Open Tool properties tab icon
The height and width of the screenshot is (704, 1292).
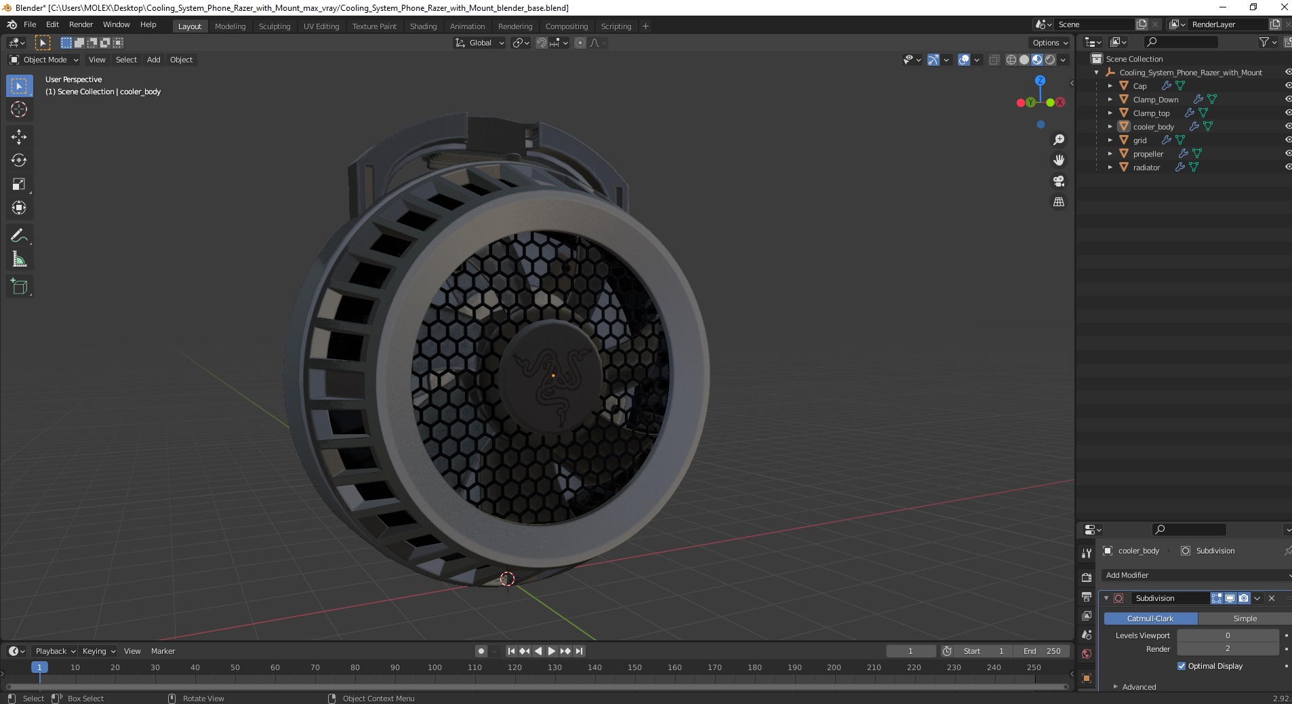[x=1087, y=554]
